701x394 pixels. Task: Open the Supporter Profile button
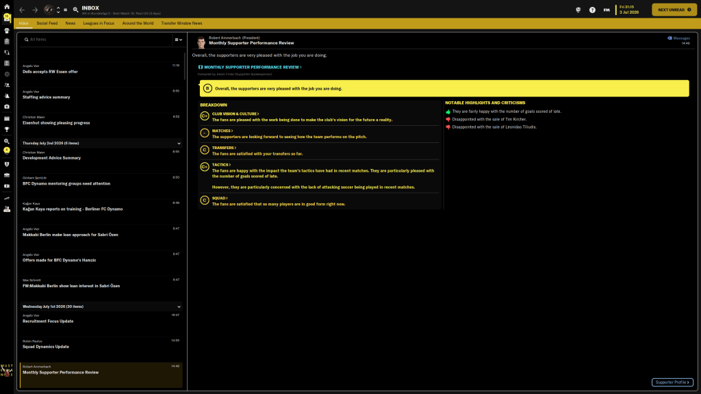pyautogui.click(x=672, y=382)
